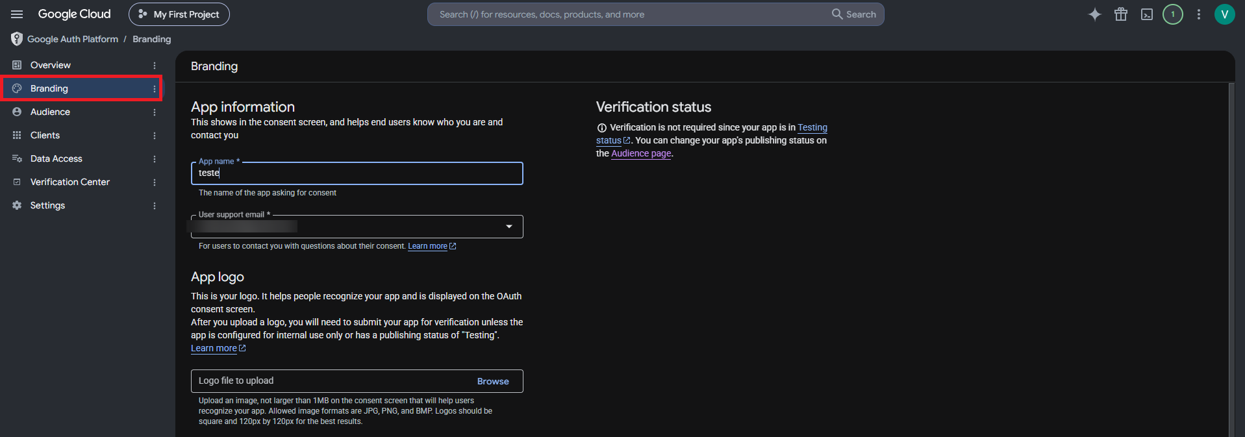Viewport: 1245px width, 437px height.
Task: Click the page vertical scrollbar
Action: click(x=1231, y=260)
